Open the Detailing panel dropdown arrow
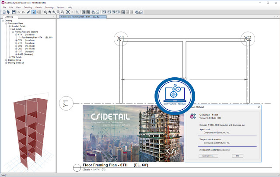The width and height of the screenshot is (280, 177). click(53, 17)
